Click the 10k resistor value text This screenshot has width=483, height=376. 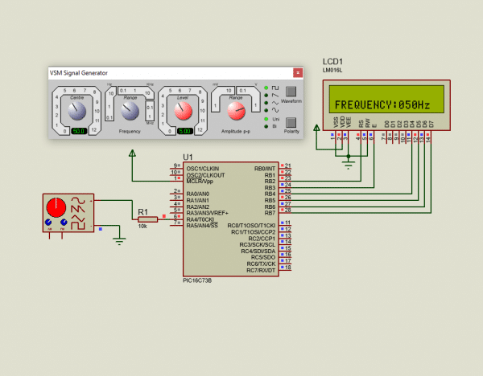(x=142, y=227)
